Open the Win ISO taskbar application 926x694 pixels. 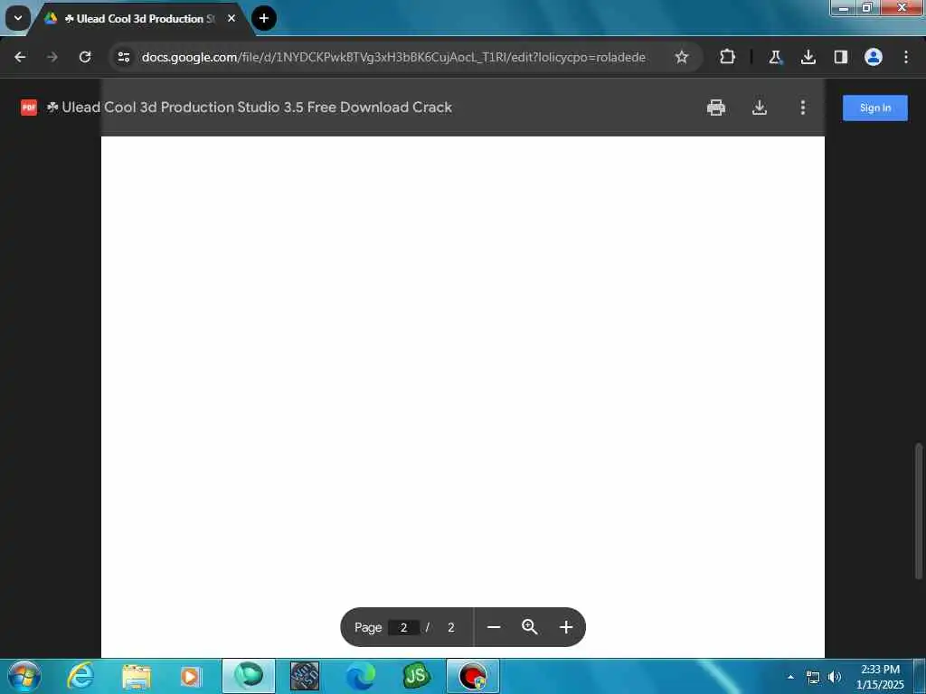point(305,676)
